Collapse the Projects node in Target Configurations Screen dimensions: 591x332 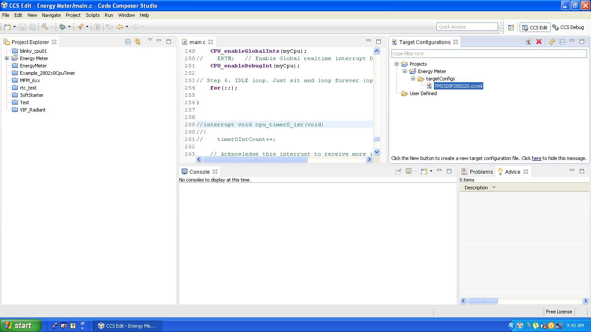396,64
